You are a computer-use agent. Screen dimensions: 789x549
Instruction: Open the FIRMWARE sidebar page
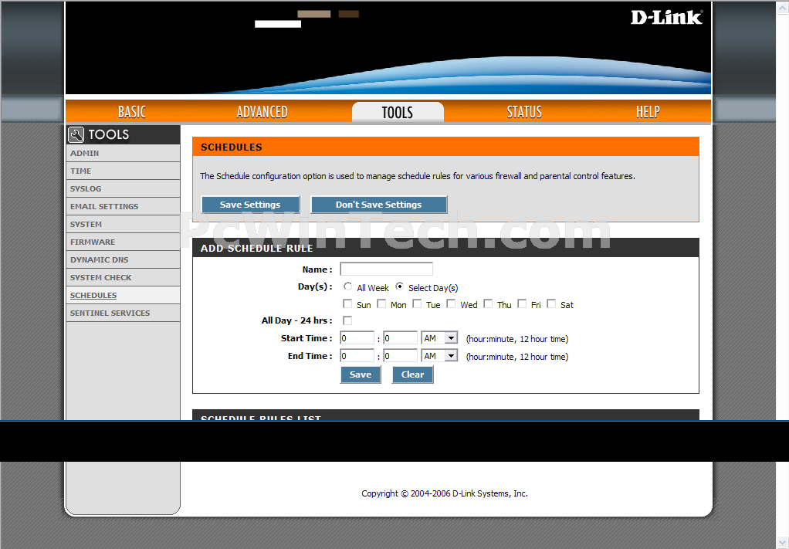(x=123, y=242)
